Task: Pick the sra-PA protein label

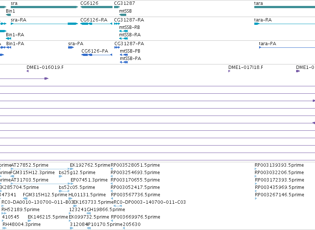Action: click(x=76, y=44)
